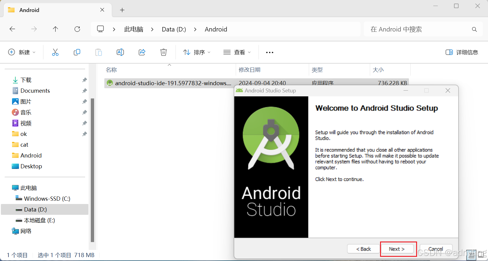Screen dimensions: 488x261
Task: Expand chevron after Data (D:) breadcrumb
Action: [x=195, y=29]
